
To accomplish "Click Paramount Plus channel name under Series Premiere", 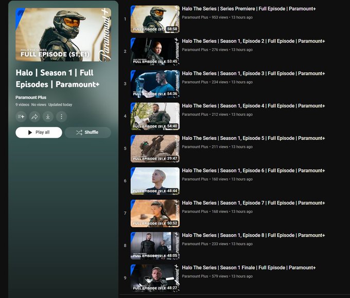I will point(195,17).
